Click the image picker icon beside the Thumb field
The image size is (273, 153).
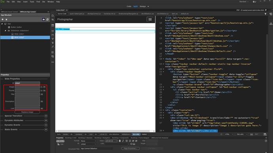pyautogui.click(x=42, y=91)
